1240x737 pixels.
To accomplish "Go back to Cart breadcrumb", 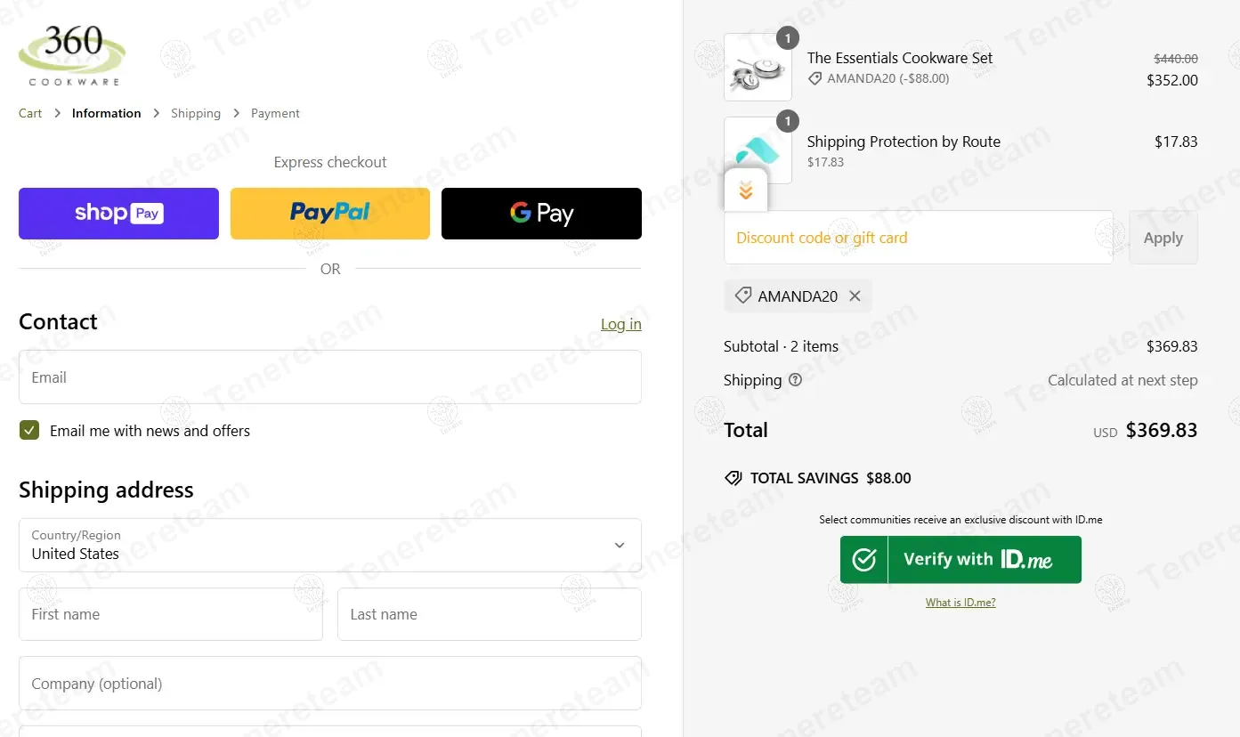I will 30,113.
